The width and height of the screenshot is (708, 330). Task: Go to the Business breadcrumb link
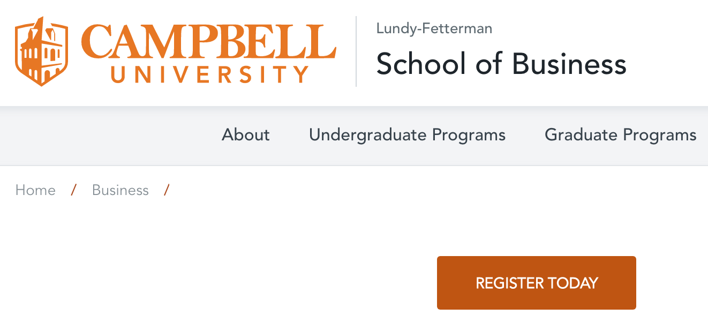point(120,190)
